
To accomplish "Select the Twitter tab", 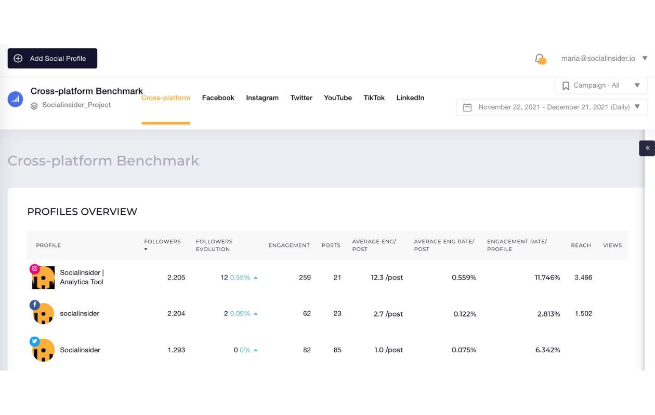I will (302, 98).
